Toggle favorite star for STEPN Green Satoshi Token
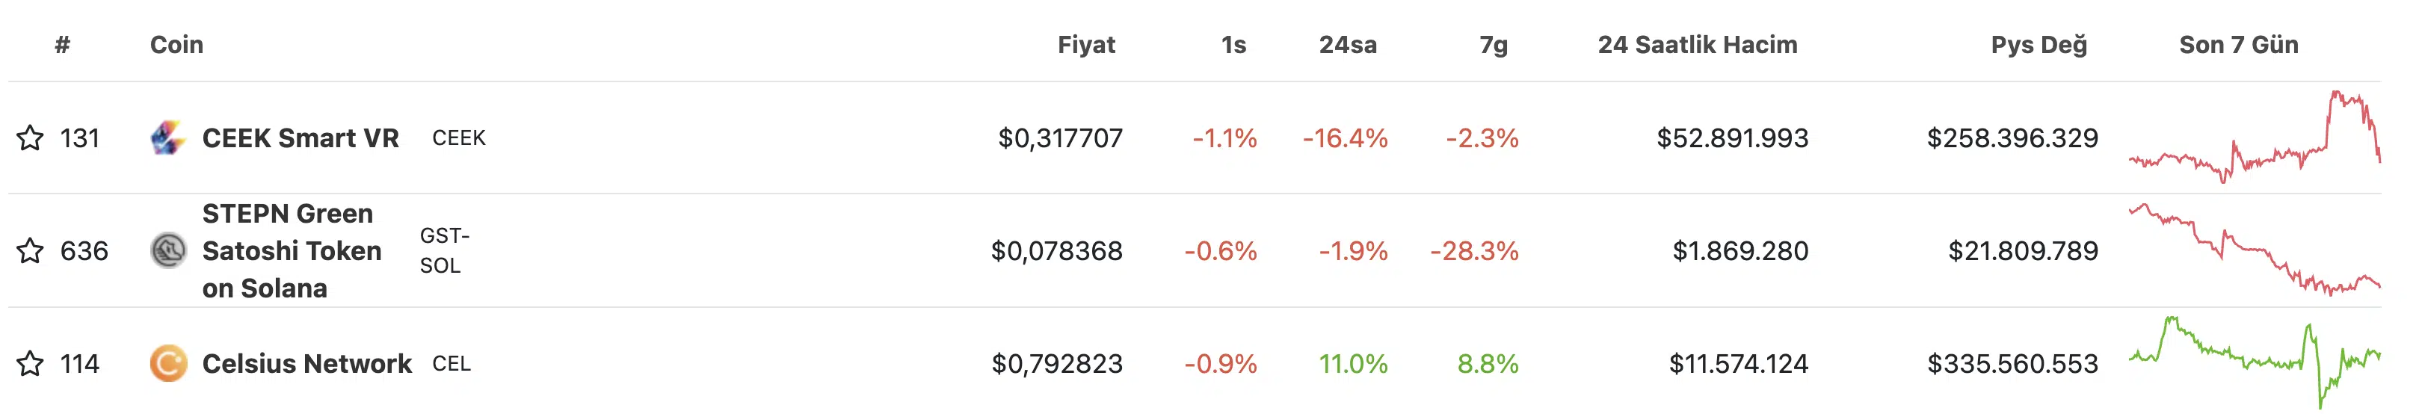This screenshot has width=2419, height=414. (x=30, y=250)
